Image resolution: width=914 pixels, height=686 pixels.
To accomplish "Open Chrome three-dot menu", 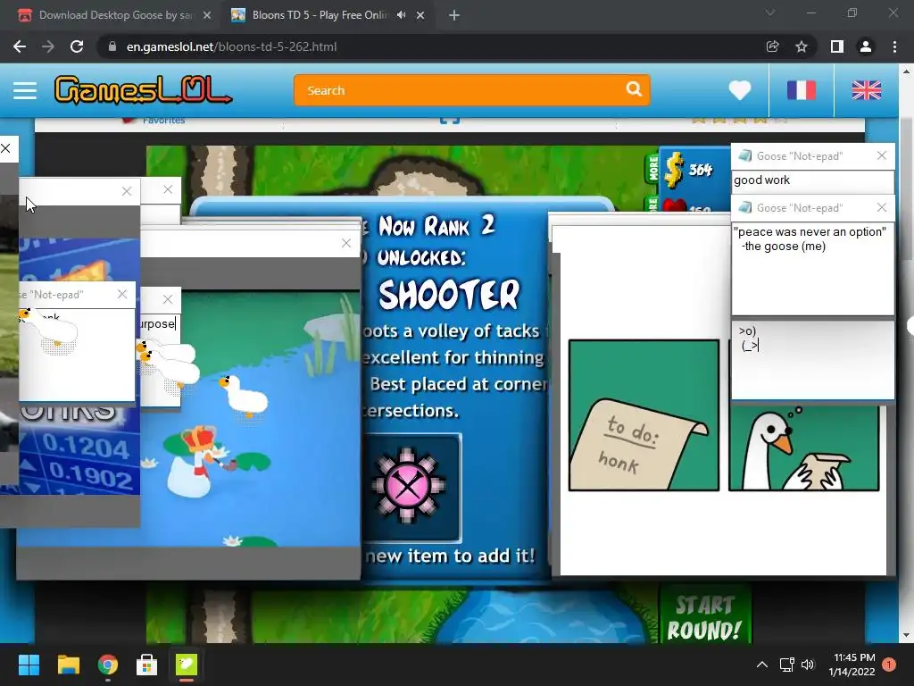I will click(894, 46).
